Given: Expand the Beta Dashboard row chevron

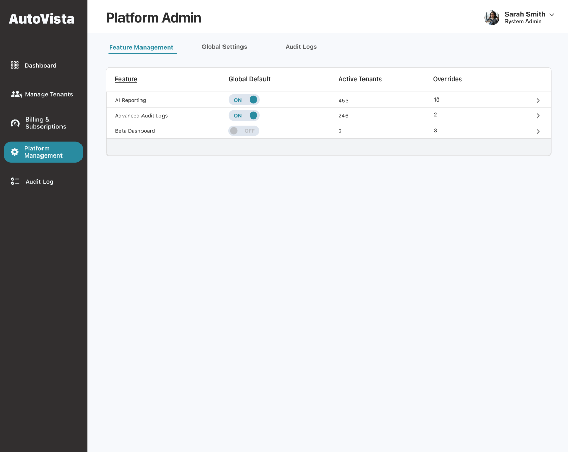Looking at the screenshot, I should [538, 132].
